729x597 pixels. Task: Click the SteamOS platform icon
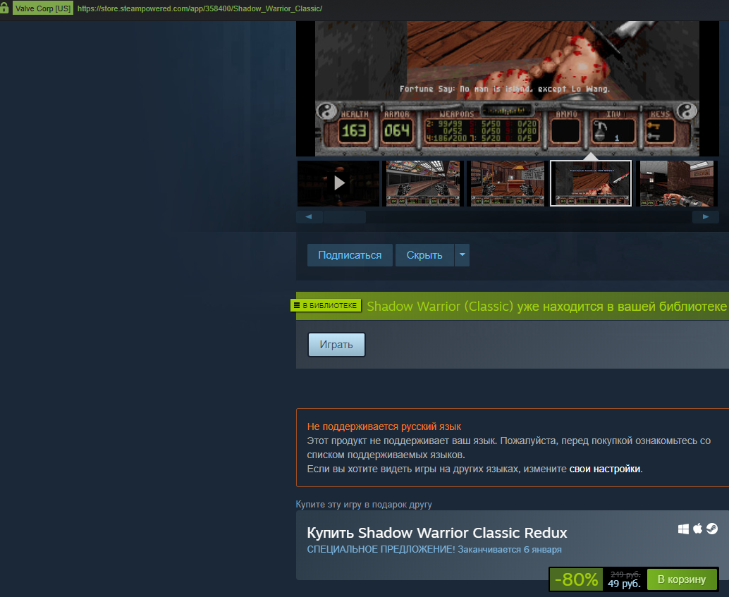(x=712, y=529)
